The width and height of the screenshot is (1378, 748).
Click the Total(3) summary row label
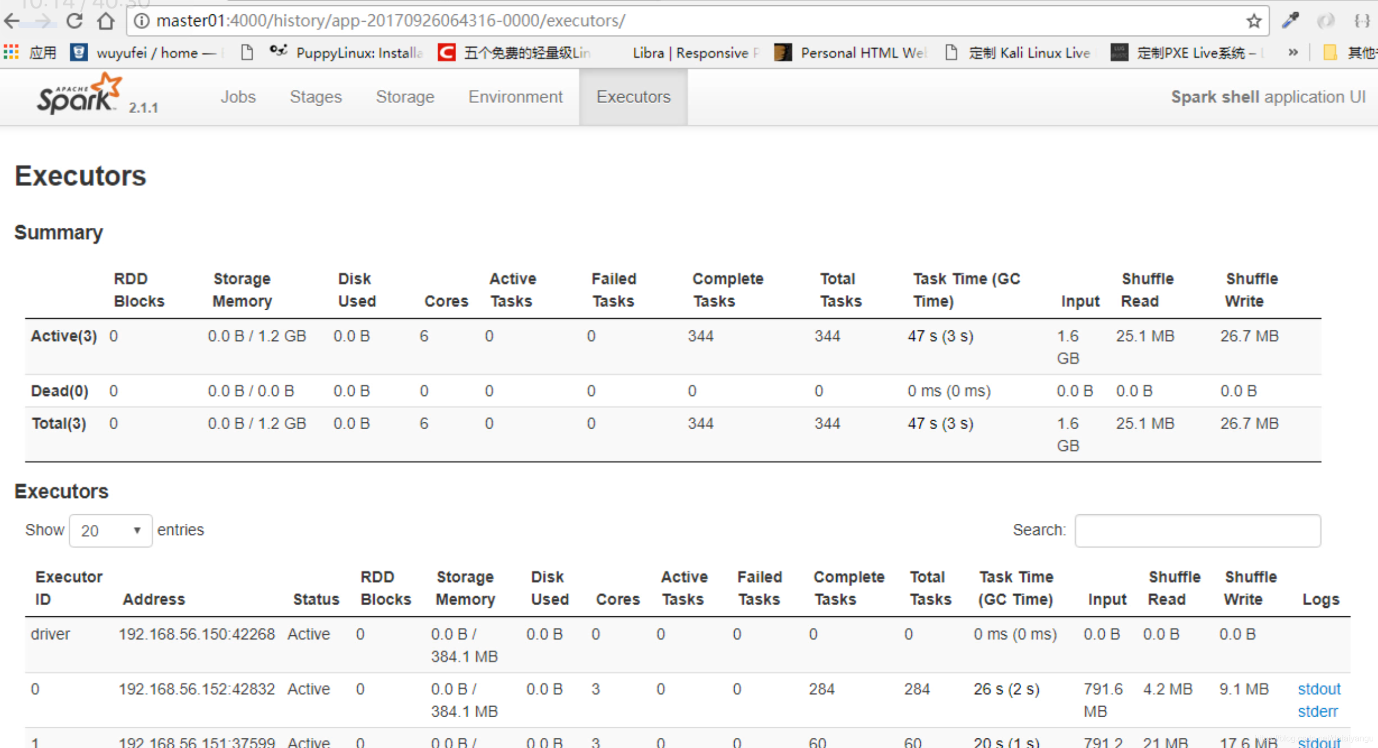click(x=59, y=423)
